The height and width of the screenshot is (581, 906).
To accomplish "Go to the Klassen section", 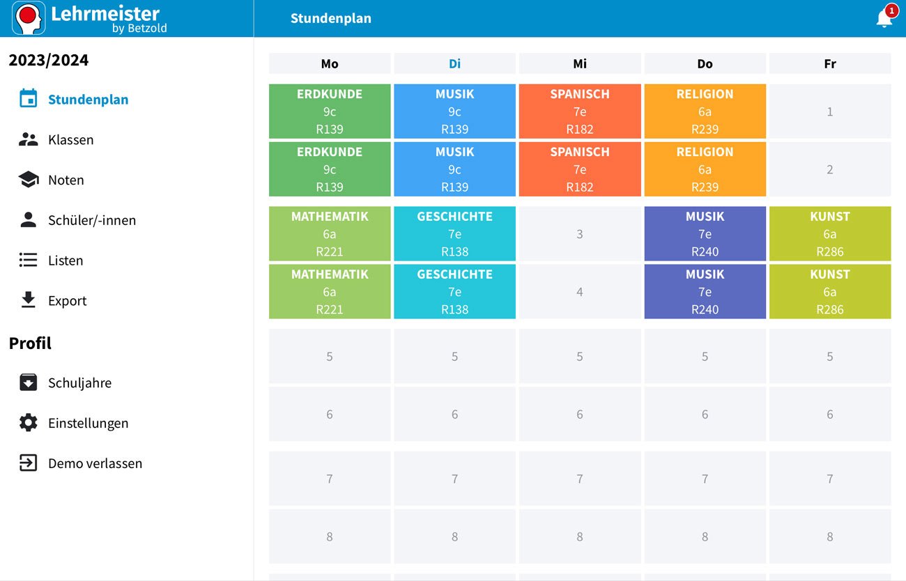I will 70,139.
